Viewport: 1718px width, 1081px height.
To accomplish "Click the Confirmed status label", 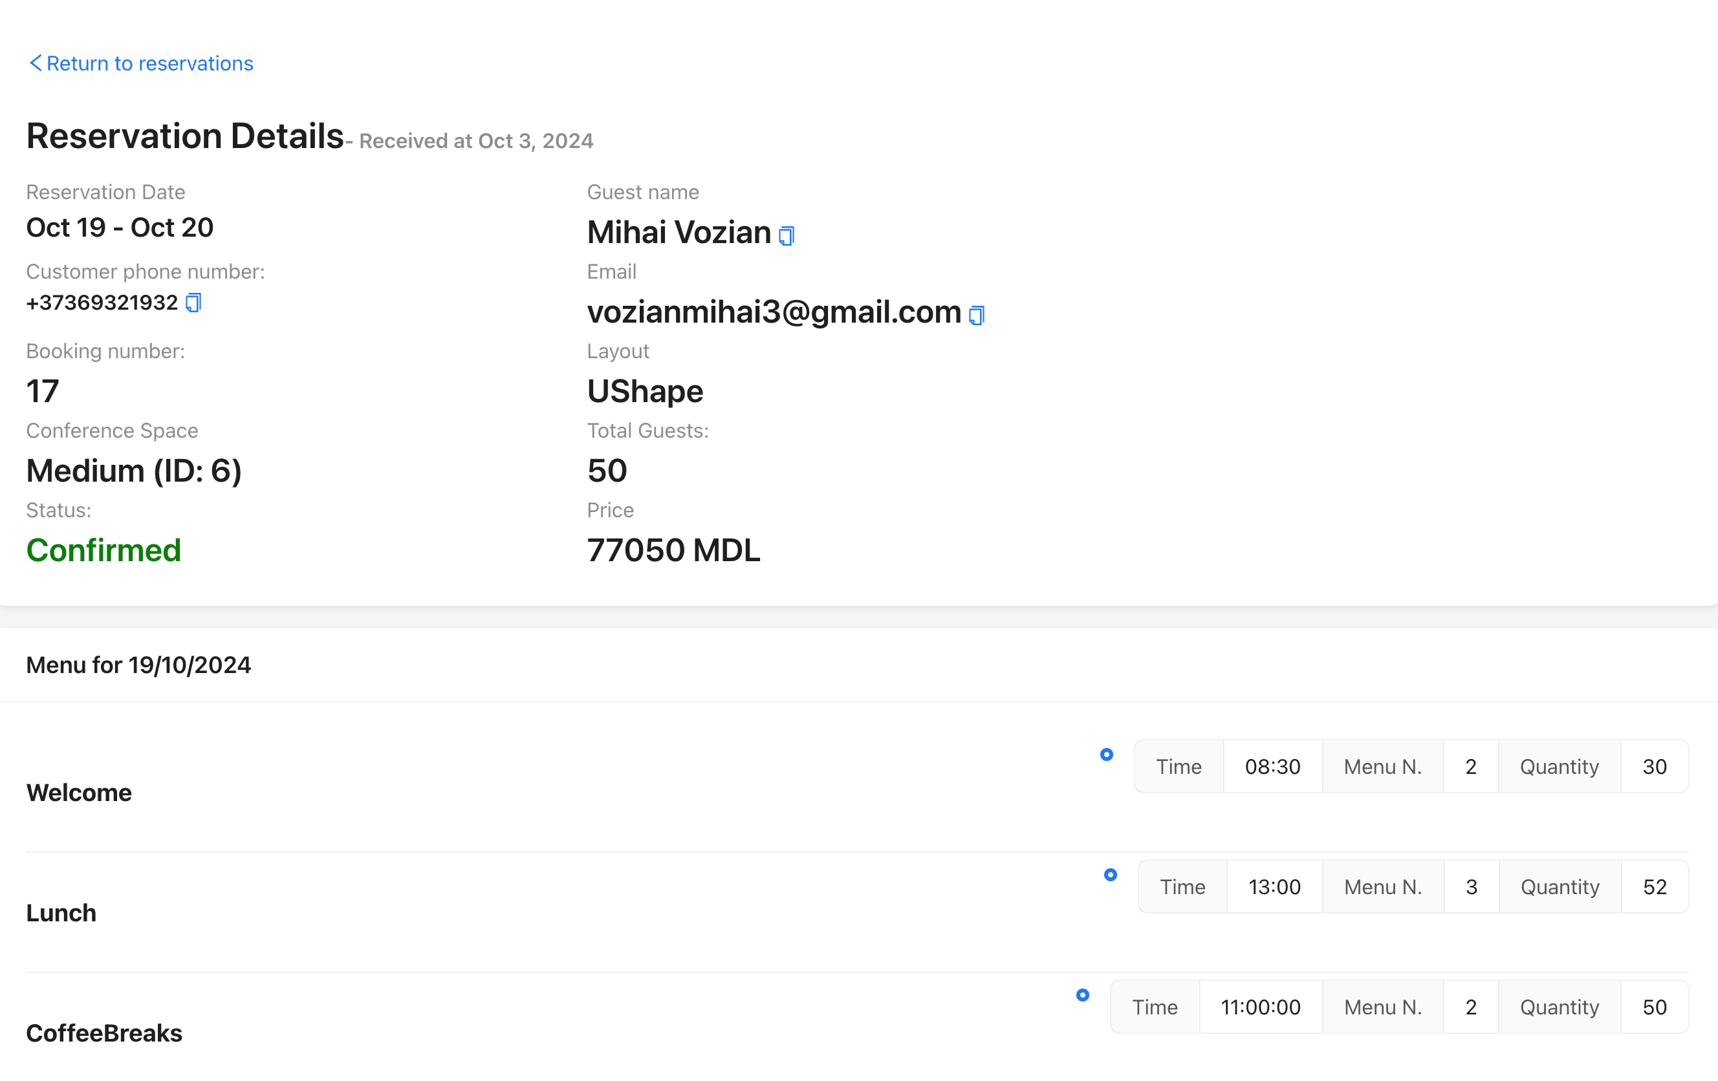I will pos(105,549).
